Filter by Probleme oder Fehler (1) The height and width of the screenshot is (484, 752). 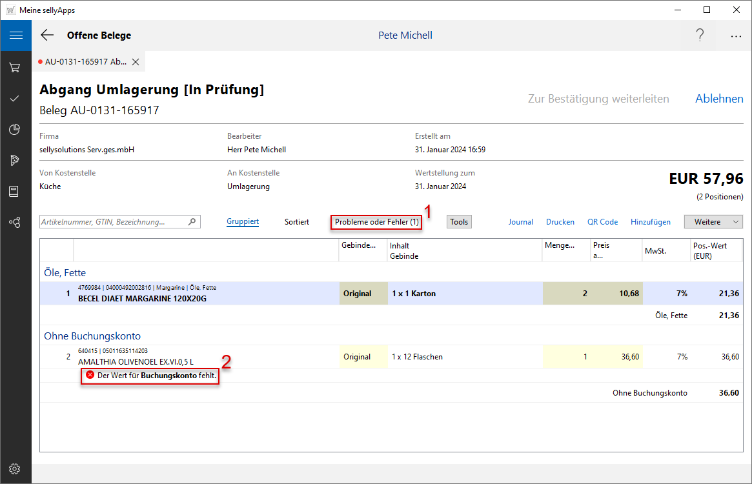377,221
